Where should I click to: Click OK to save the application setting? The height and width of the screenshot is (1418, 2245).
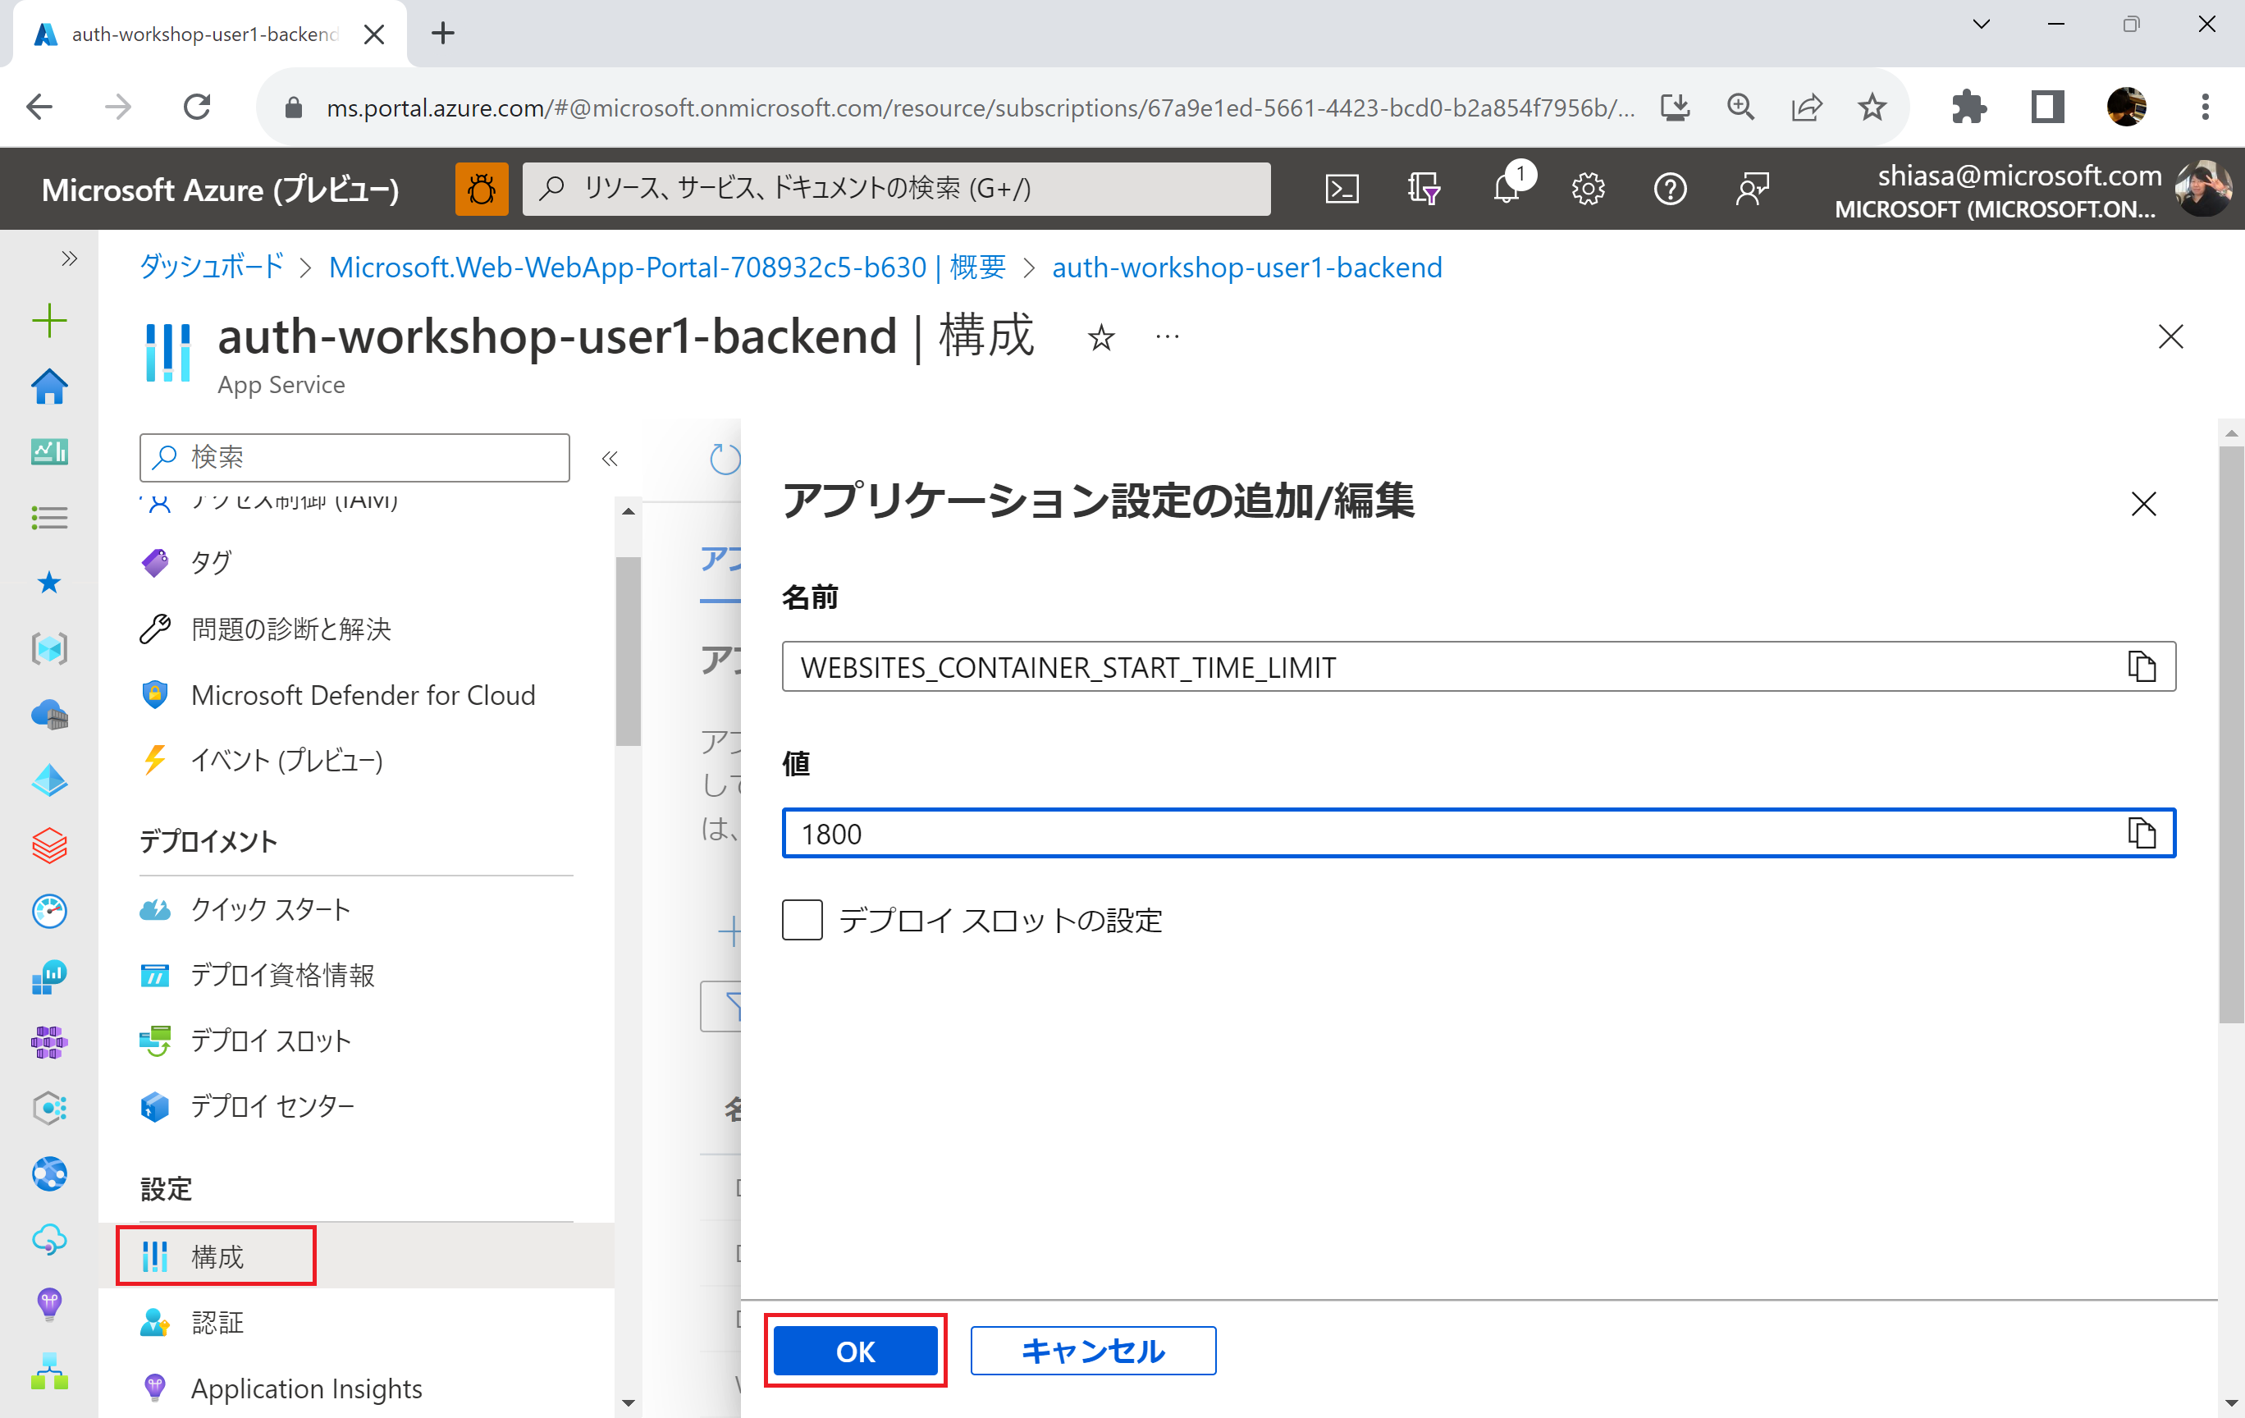855,1350
